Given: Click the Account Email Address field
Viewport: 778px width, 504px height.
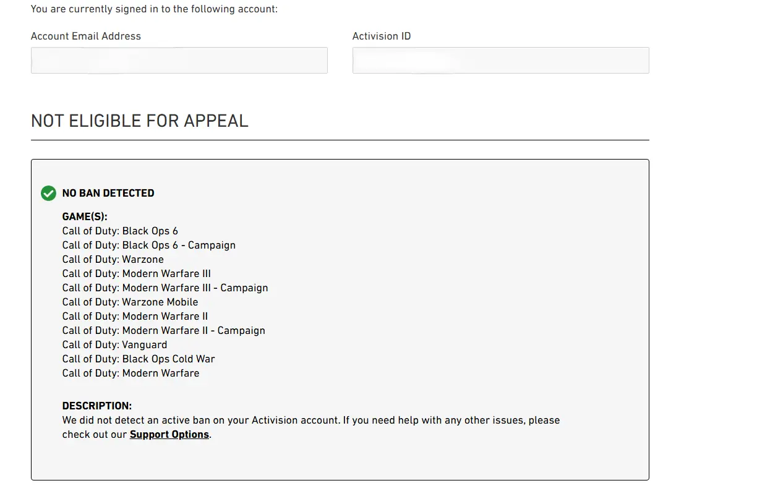Looking at the screenshot, I should click(x=179, y=61).
